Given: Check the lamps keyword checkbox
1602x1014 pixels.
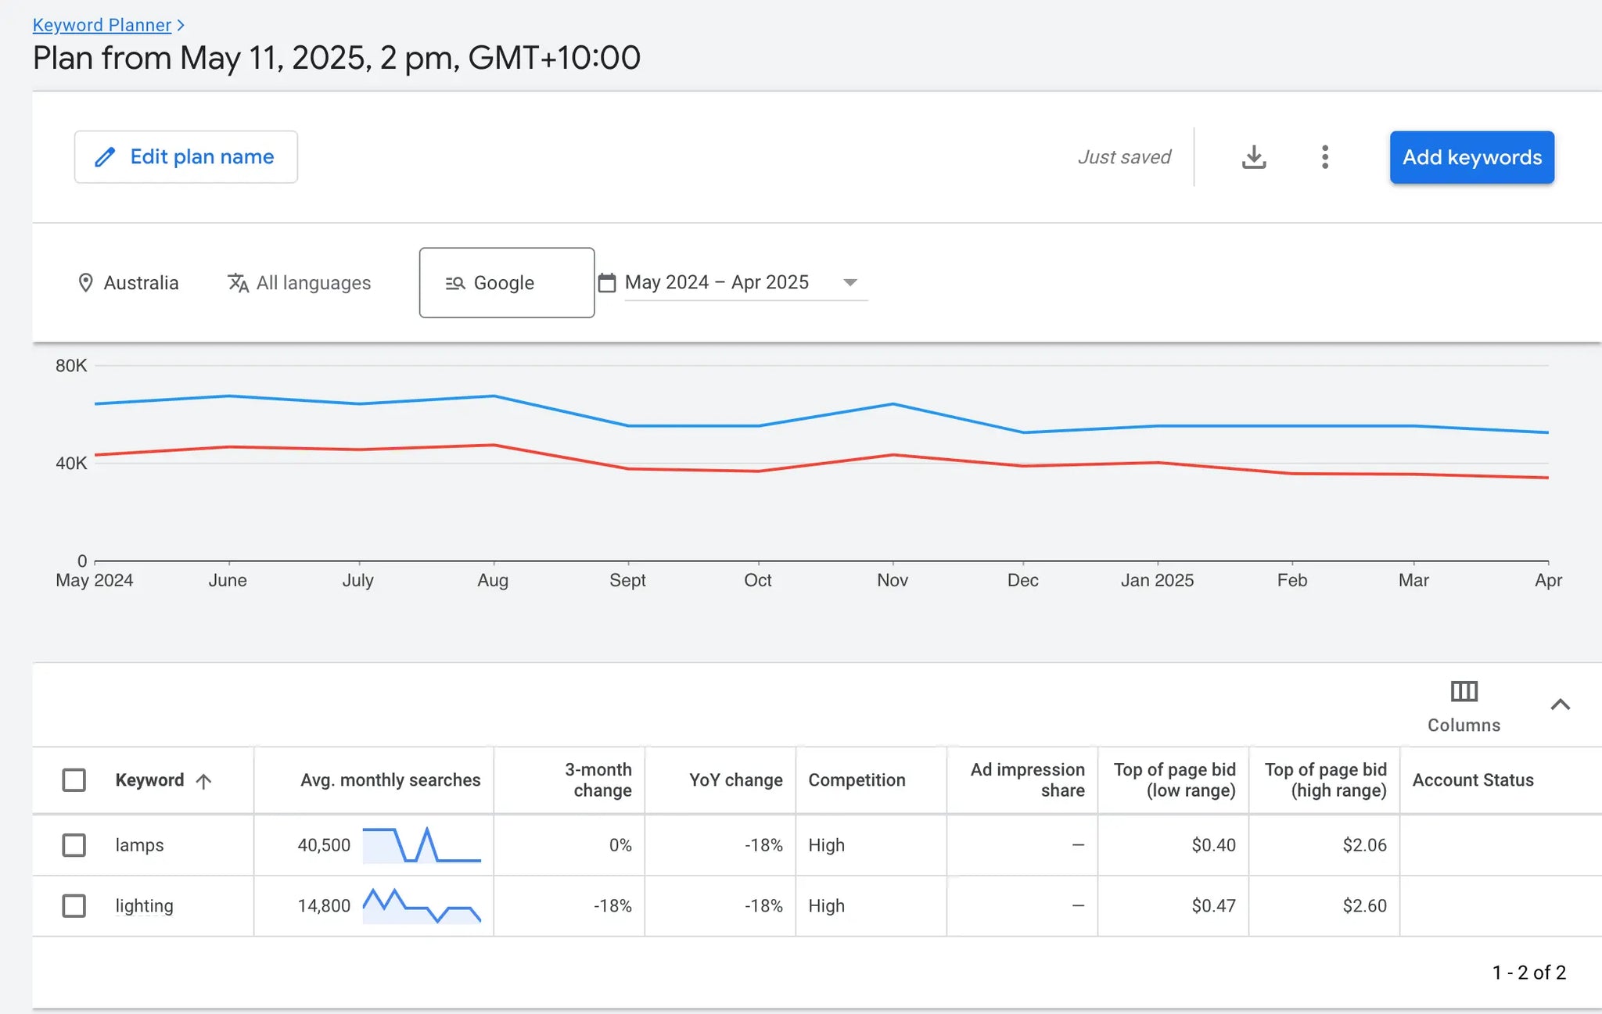Looking at the screenshot, I should tap(74, 845).
